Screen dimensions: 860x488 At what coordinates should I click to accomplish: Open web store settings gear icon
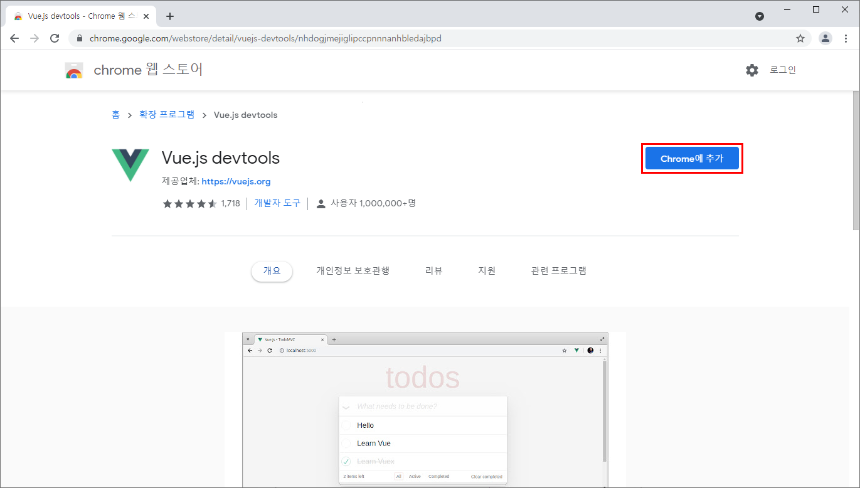752,70
